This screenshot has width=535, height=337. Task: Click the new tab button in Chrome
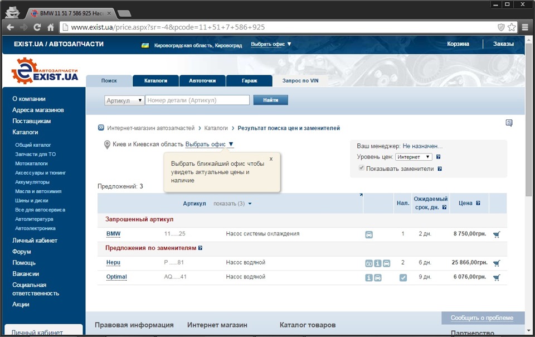124,13
